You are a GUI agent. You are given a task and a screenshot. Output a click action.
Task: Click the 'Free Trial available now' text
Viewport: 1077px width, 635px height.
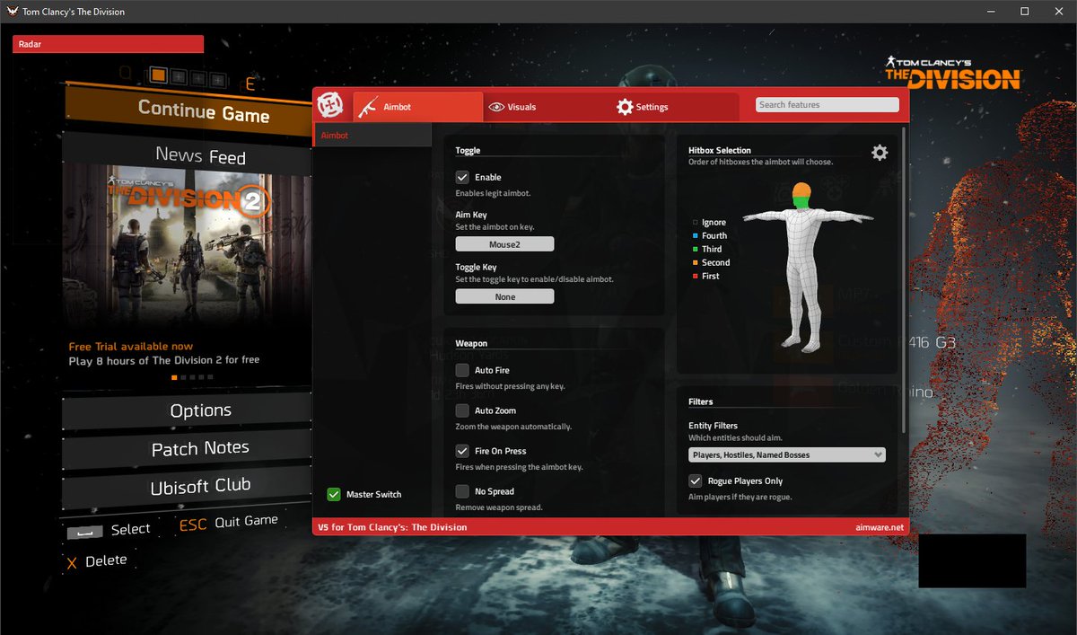click(131, 347)
